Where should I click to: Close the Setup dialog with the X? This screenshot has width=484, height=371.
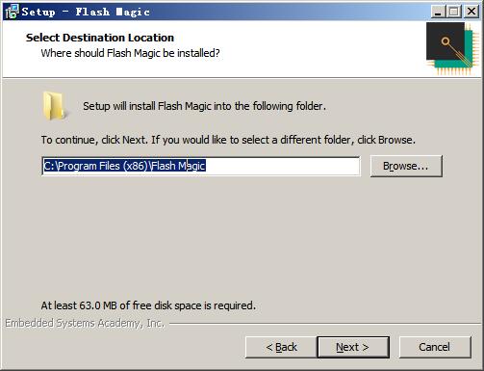[x=471, y=12]
